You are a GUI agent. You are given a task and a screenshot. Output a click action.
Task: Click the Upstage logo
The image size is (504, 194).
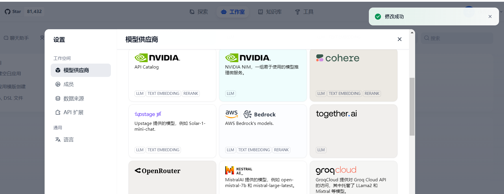pos(148,114)
